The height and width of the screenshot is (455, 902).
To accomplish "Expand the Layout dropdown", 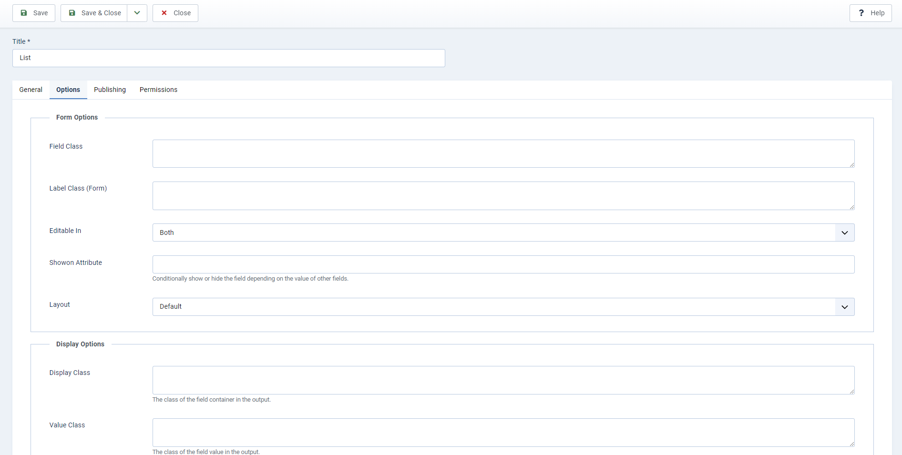I will (x=503, y=307).
